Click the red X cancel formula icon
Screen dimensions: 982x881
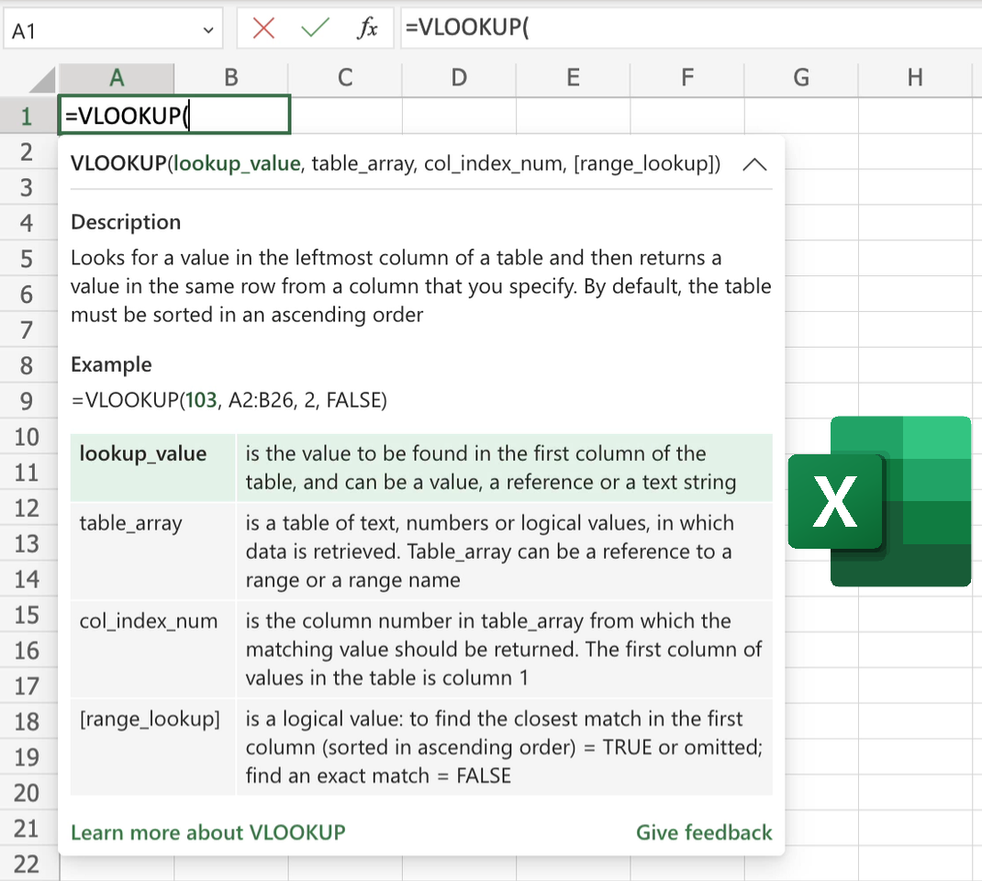click(x=263, y=28)
